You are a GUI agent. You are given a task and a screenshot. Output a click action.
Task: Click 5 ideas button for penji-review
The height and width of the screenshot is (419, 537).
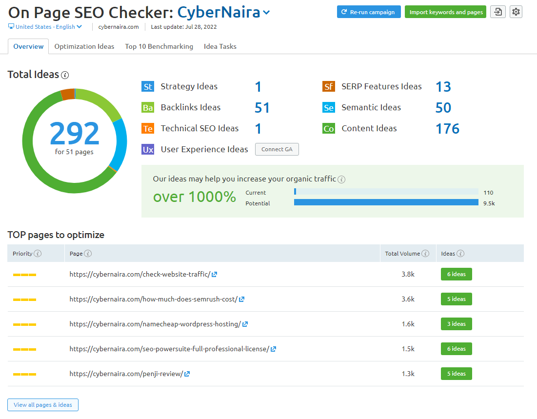click(x=456, y=374)
